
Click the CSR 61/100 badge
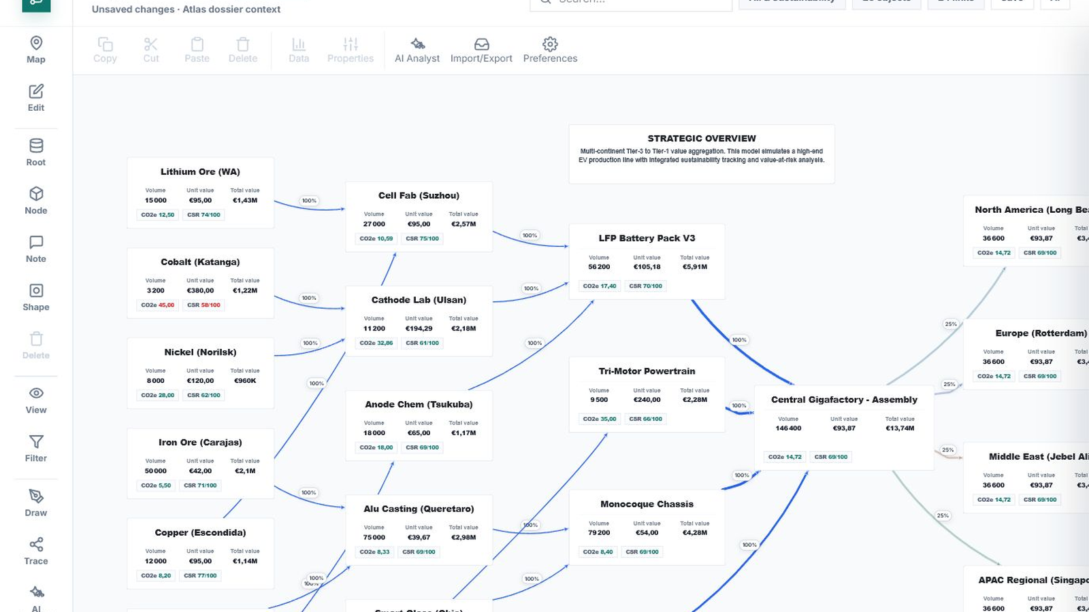(x=422, y=343)
